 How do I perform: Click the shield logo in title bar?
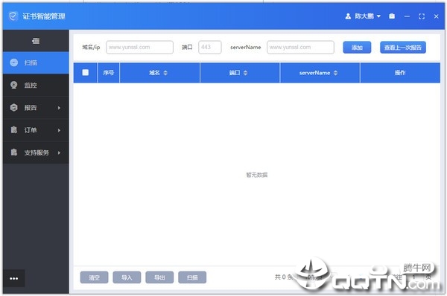tap(13, 16)
